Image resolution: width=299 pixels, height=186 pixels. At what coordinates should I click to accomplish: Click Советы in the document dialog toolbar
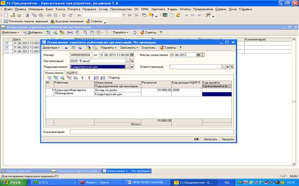pyautogui.click(x=168, y=48)
